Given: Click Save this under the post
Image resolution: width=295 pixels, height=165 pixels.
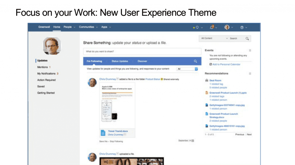Looking at the screenshot, I should [x=103, y=141].
